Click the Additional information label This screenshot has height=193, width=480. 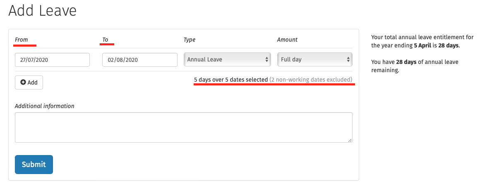[x=45, y=106]
